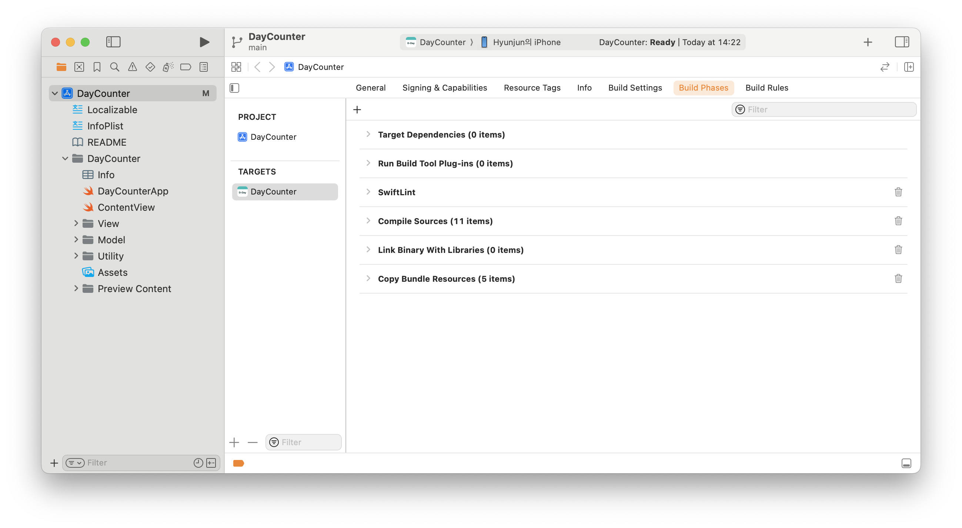Click the build phases Filter field
The width and height of the screenshot is (962, 528).
(x=829, y=109)
